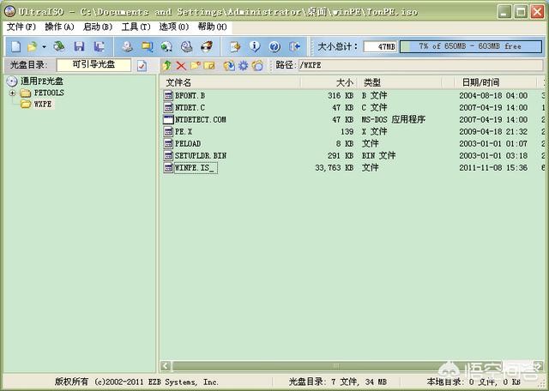Screen dimensions: 549x391
Task: Click the horizontal scrollbar thumb in file list
Action: click(336, 366)
